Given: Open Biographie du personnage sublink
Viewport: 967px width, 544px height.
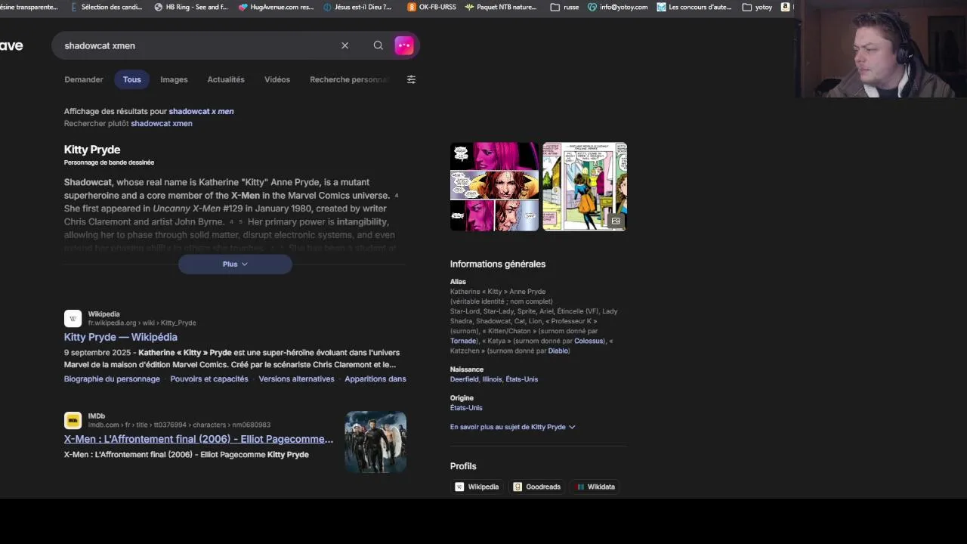Looking at the screenshot, I should click(112, 379).
